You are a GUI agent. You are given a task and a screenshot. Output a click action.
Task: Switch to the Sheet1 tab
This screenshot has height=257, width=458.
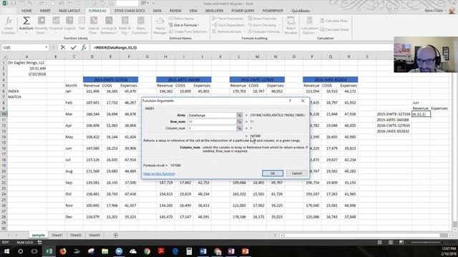(x=57, y=235)
